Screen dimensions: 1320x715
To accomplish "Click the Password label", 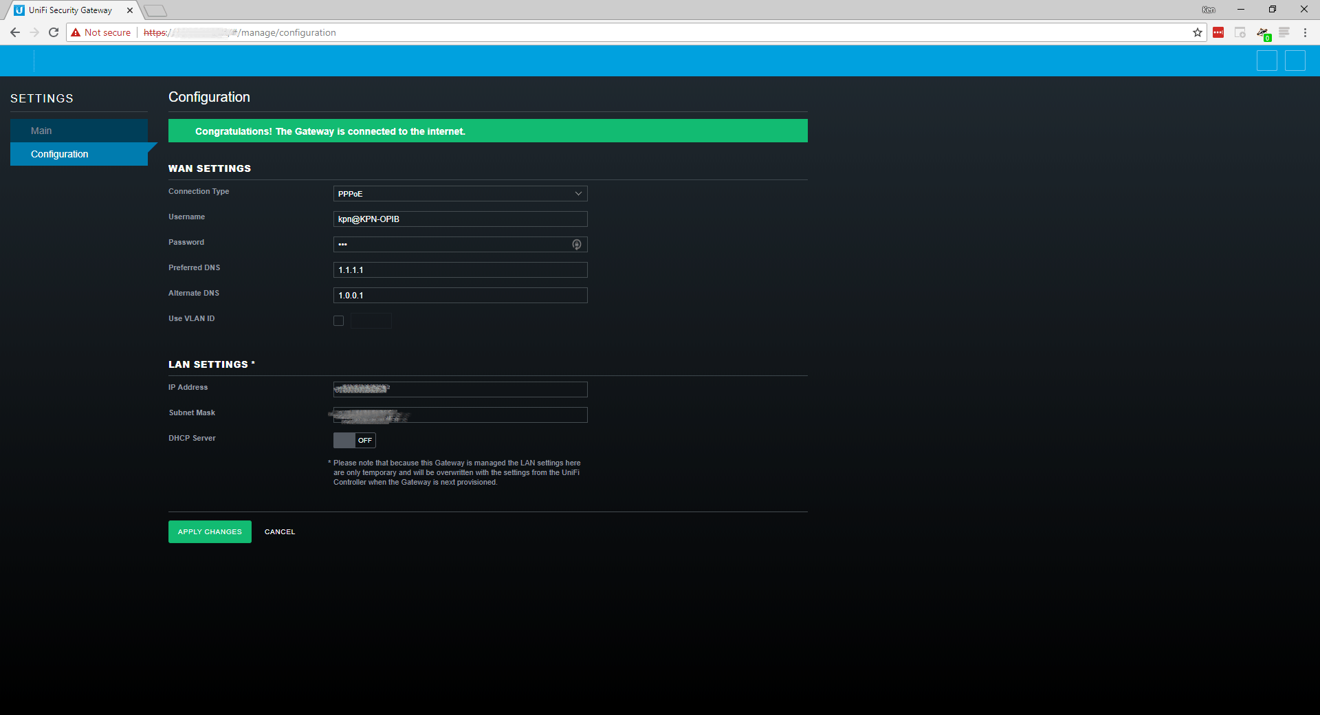I will tap(186, 243).
